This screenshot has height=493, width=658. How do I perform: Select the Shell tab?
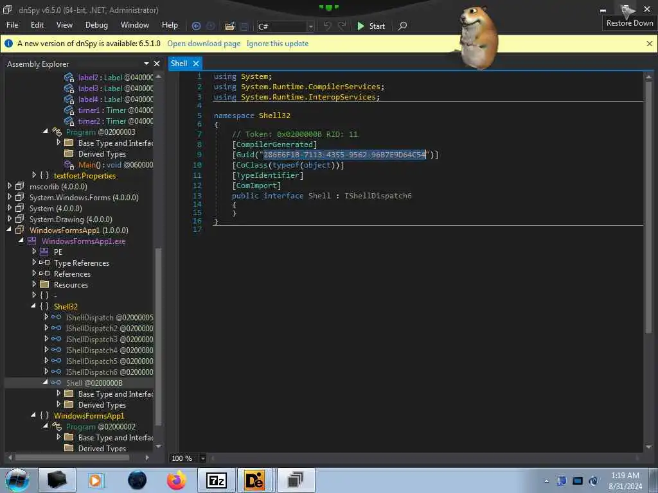(179, 64)
